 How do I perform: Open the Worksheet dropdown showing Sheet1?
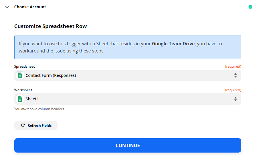click(128, 99)
